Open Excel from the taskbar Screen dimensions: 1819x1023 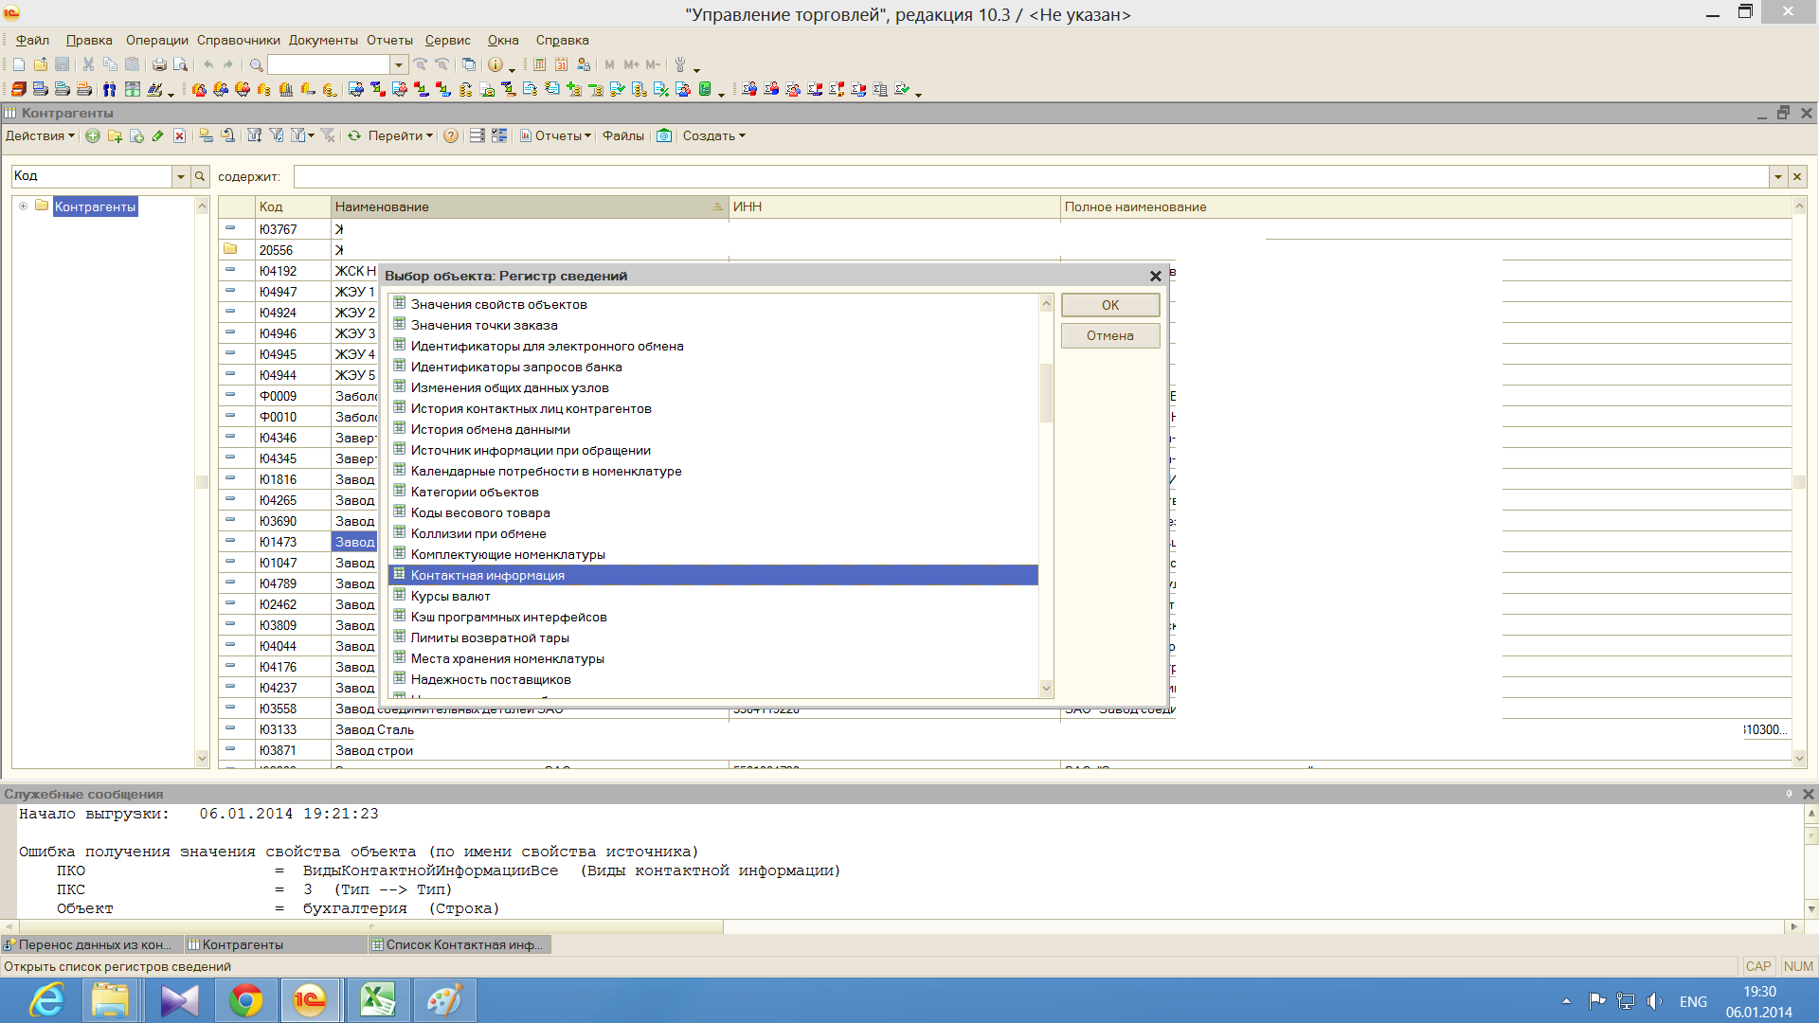[x=378, y=1000]
